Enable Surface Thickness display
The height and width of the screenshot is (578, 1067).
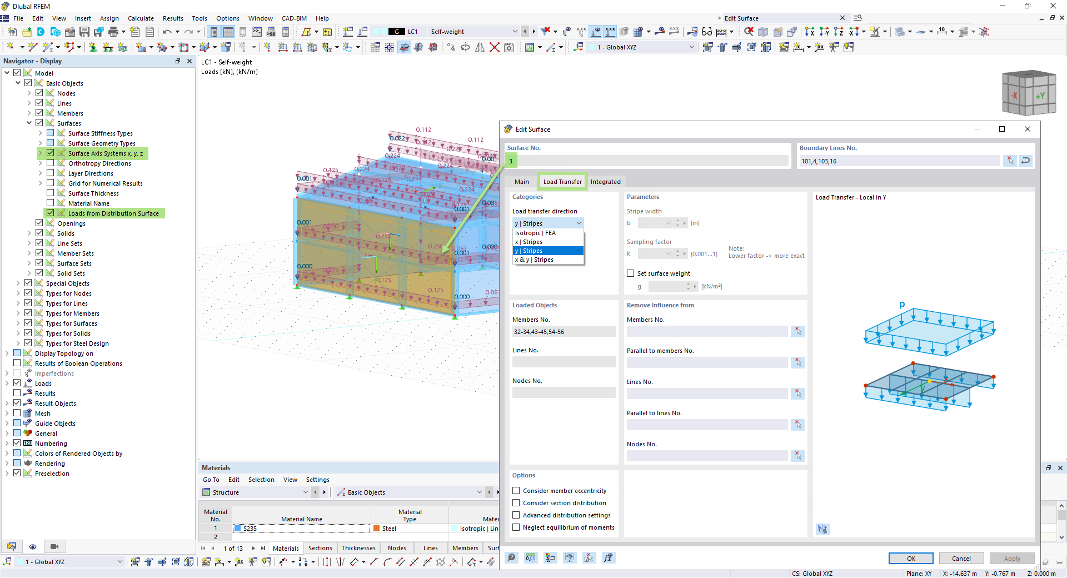[x=51, y=193]
